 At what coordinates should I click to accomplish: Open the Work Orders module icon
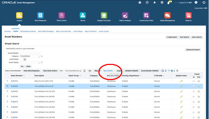(61, 15)
